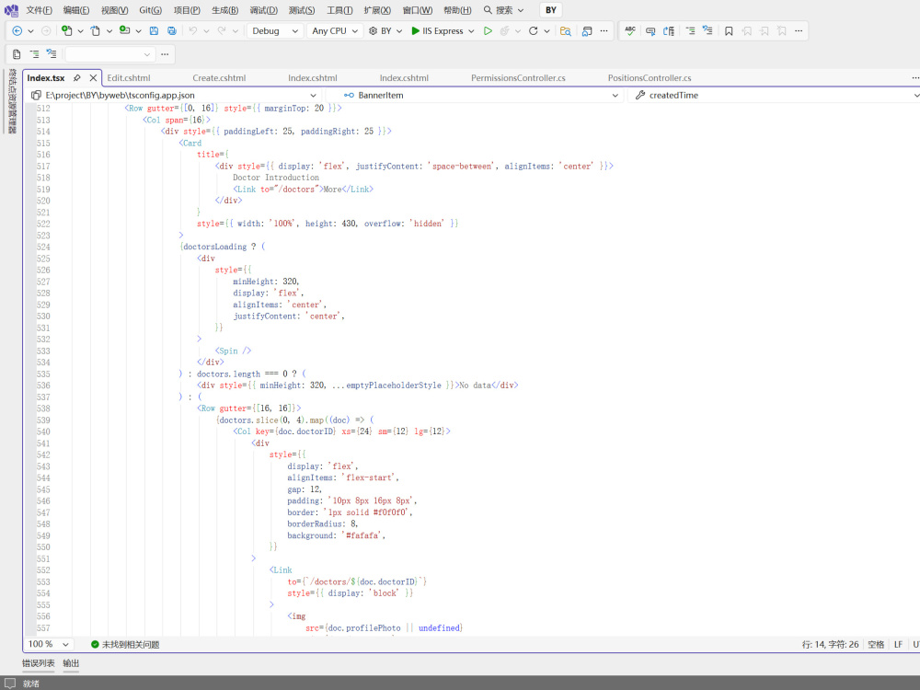Open the tab list overflow at right of tabs
The width and height of the screenshot is (920, 690).
click(915, 77)
